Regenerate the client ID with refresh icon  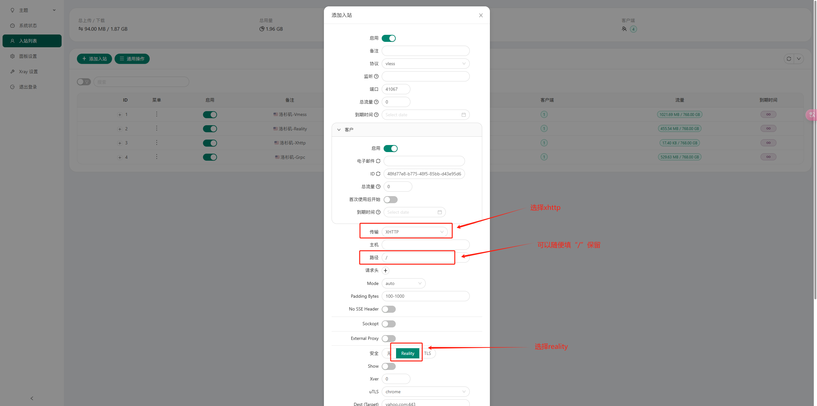(378, 174)
